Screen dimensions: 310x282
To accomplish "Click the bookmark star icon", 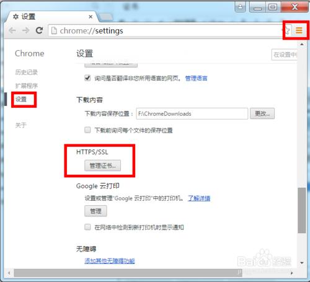I will pos(287,30).
